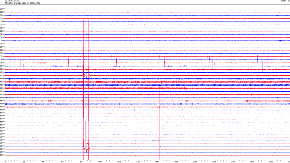Click the 03:00 trace time label
This screenshot has height=163, width=290.
click(2, 28)
